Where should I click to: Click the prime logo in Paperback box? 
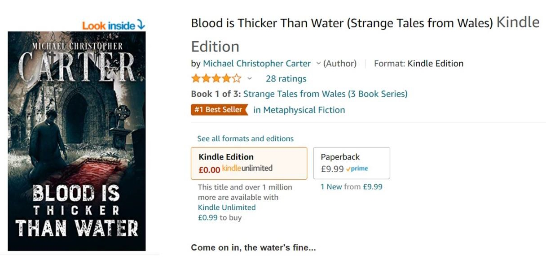click(357, 169)
